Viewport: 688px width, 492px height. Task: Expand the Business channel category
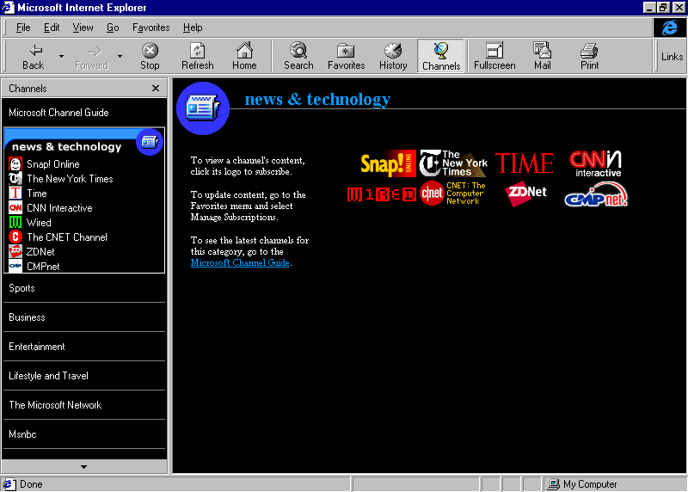point(84,317)
